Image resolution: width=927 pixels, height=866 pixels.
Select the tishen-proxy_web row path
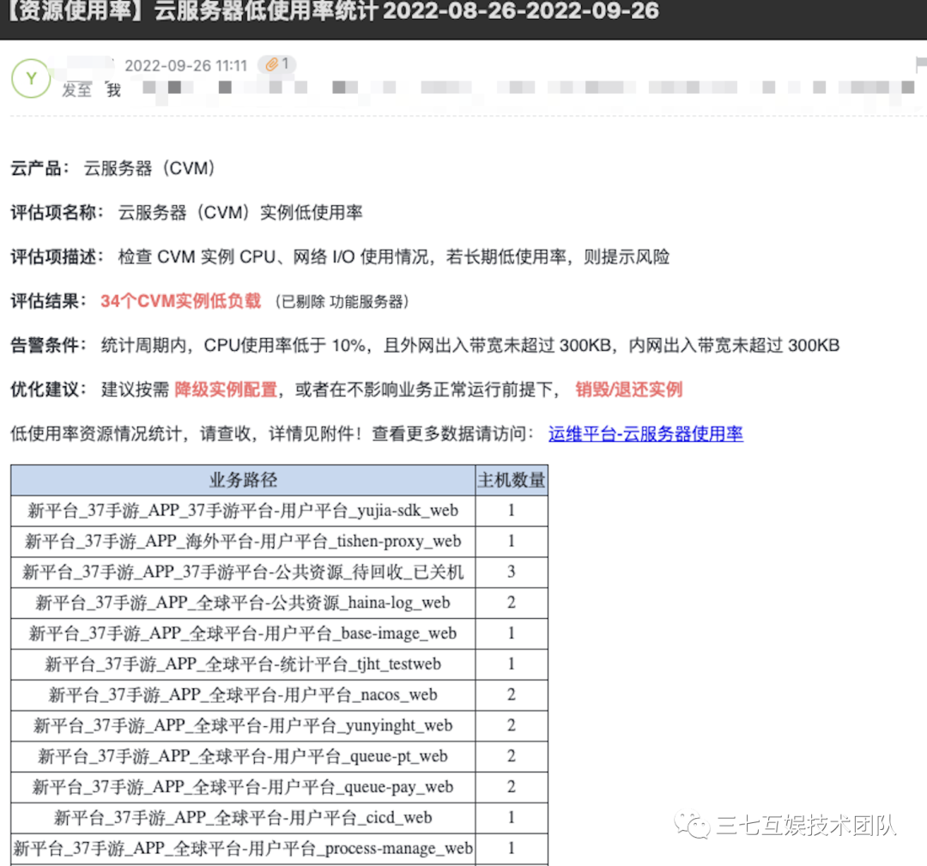click(243, 542)
